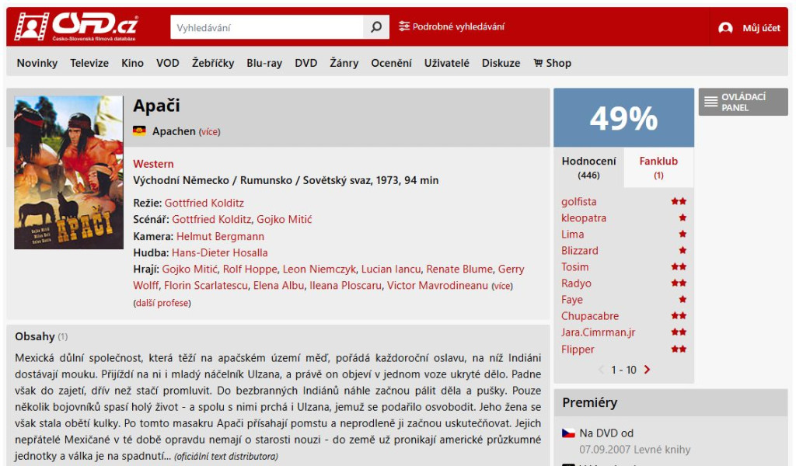Switch to the Fanklub tab
Viewport: 796px width, 466px height.
click(x=658, y=167)
